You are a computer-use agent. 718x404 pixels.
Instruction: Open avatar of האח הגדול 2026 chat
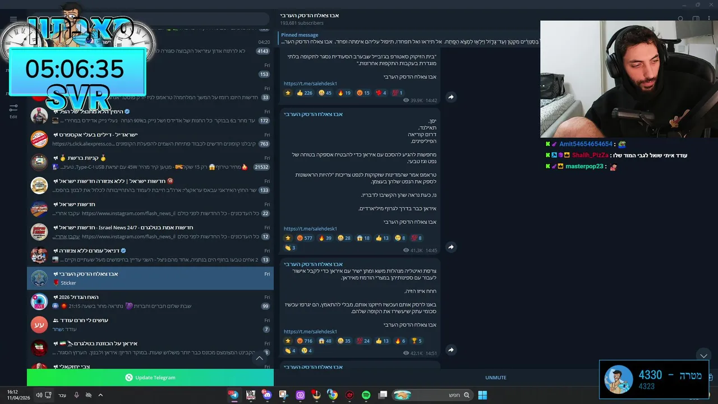(x=39, y=301)
